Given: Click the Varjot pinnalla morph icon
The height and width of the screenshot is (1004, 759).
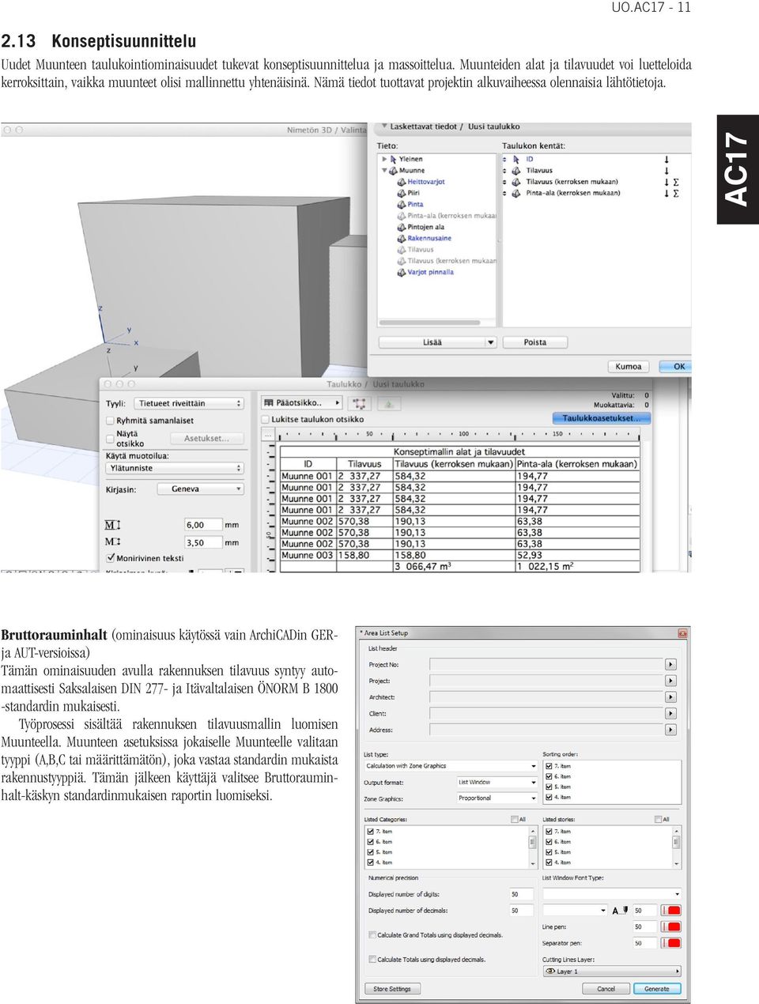Looking at the screenshot, I should [x=402, y=272].
